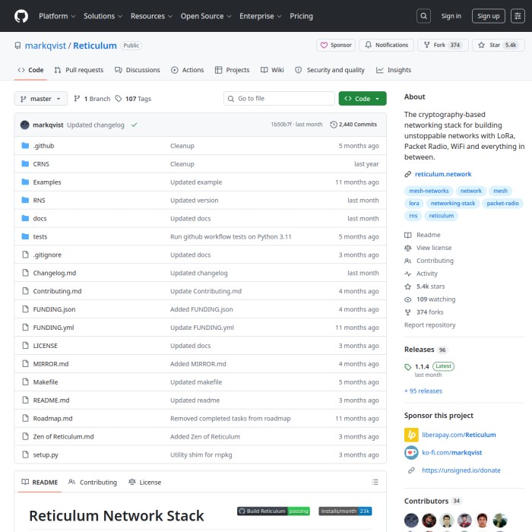Switch to the Pull requests tab
Image resolution: width=532 pixels, height=532 pixels.
[x=79, y=70]
